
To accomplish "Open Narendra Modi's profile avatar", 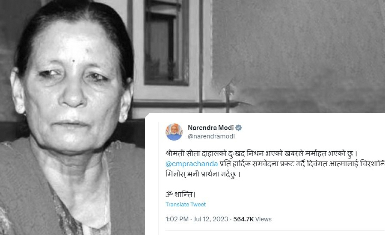I will (174, 132).
